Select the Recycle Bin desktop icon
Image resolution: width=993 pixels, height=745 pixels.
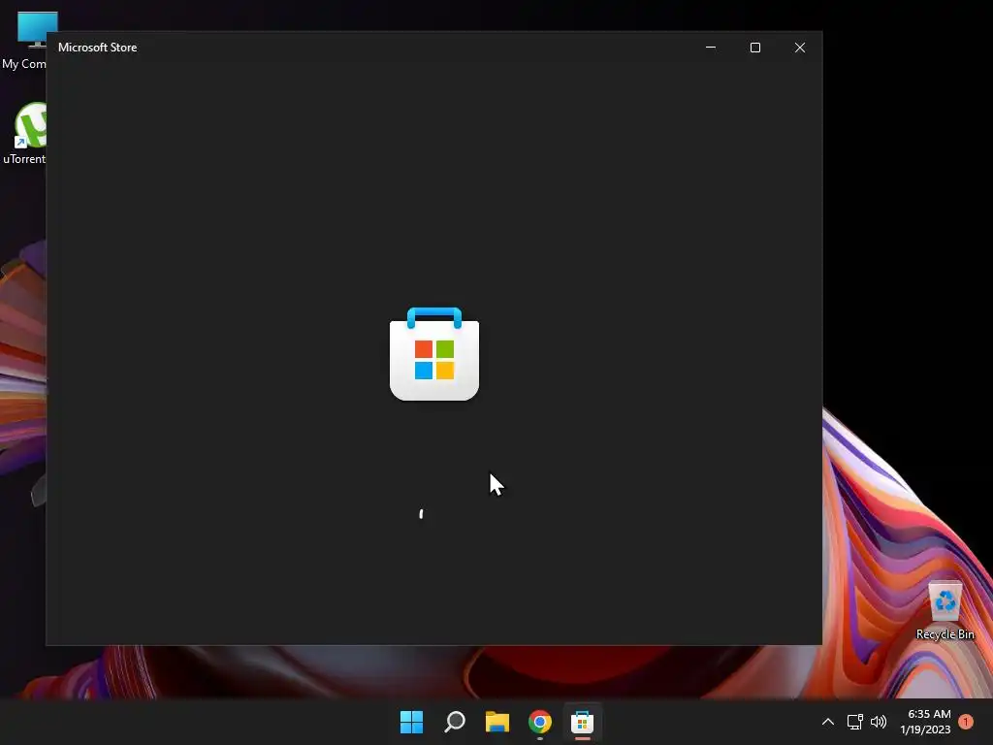pos(945,611)
